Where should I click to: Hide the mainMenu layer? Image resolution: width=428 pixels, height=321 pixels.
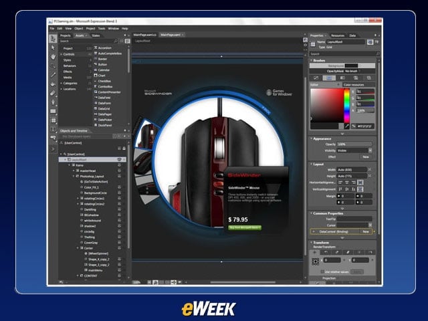pyautogui.click(x=119, y=270)
